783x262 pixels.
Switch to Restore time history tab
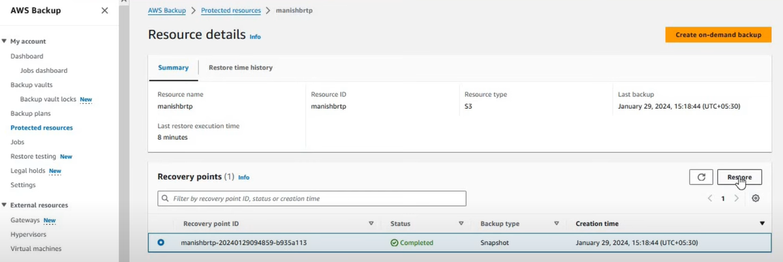(x=241, y=67)
